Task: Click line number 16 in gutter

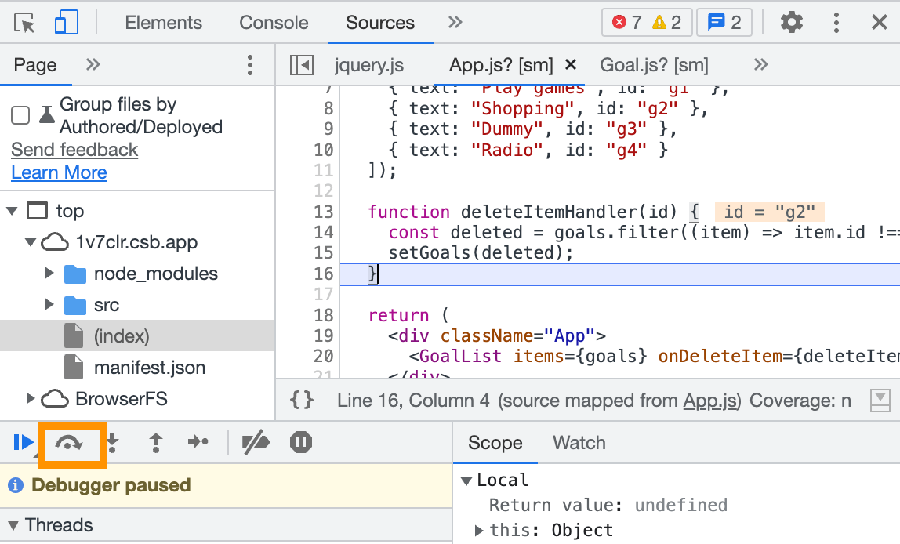Action: pyautogui.click(x=323, y=274)
